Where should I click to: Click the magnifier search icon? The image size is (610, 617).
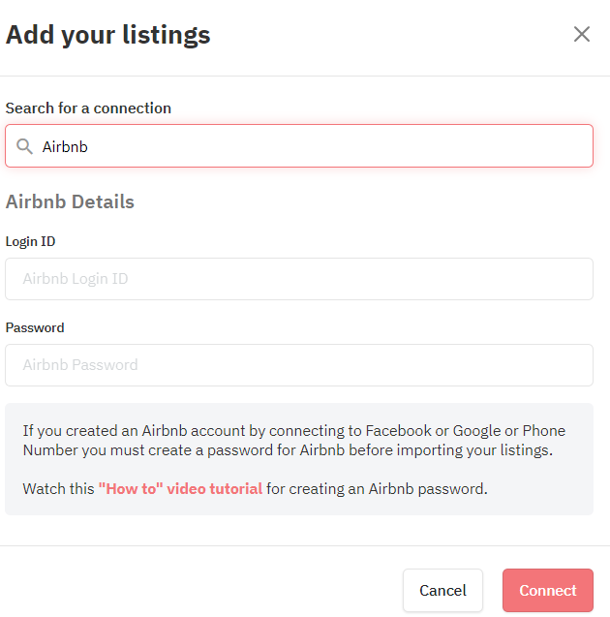pyautogui.click(x=24, y=146)
